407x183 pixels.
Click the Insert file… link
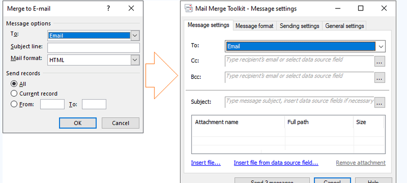click(x=206, y=163)
